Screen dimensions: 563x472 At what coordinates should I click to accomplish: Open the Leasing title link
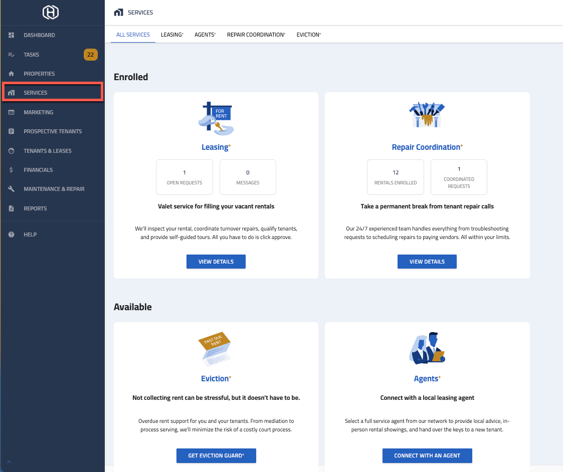[x=216, y=147]
